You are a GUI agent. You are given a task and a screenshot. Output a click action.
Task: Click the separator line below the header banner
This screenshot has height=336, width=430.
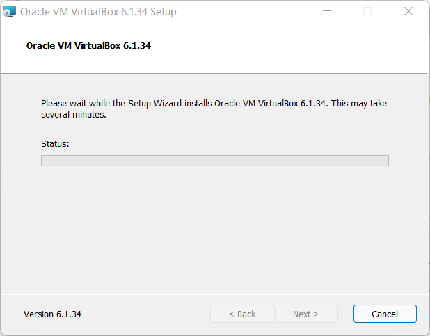coord(214,73)
